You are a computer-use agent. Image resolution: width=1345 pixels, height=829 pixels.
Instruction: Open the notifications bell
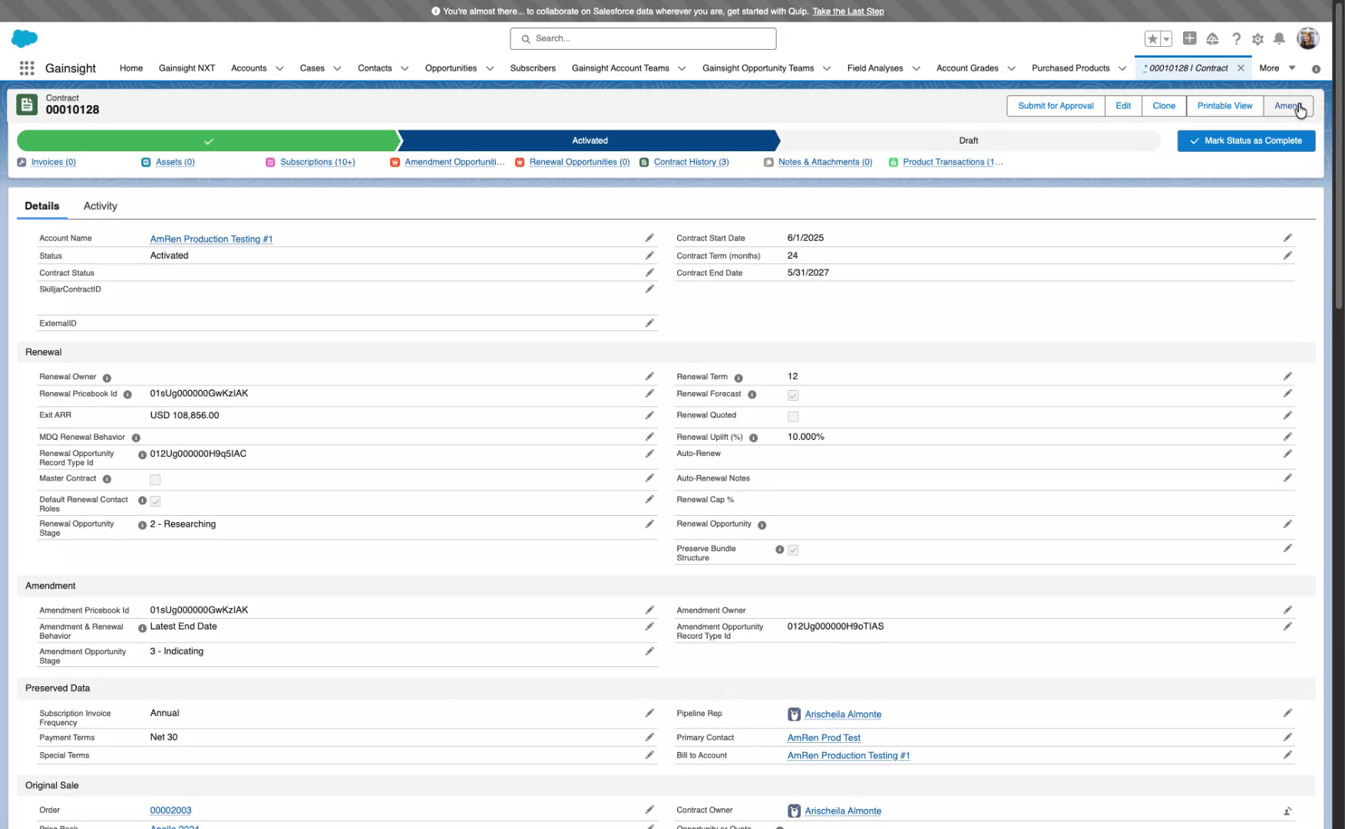[1279, 38]
